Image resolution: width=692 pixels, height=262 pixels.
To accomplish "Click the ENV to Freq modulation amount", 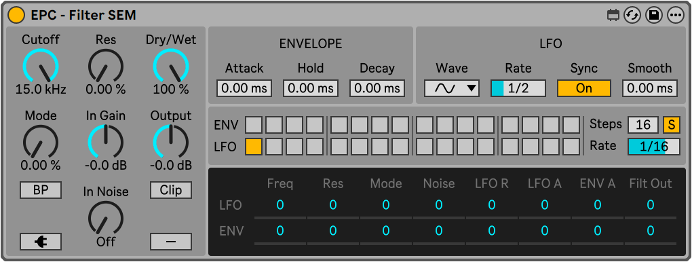I will coord(280,231).
